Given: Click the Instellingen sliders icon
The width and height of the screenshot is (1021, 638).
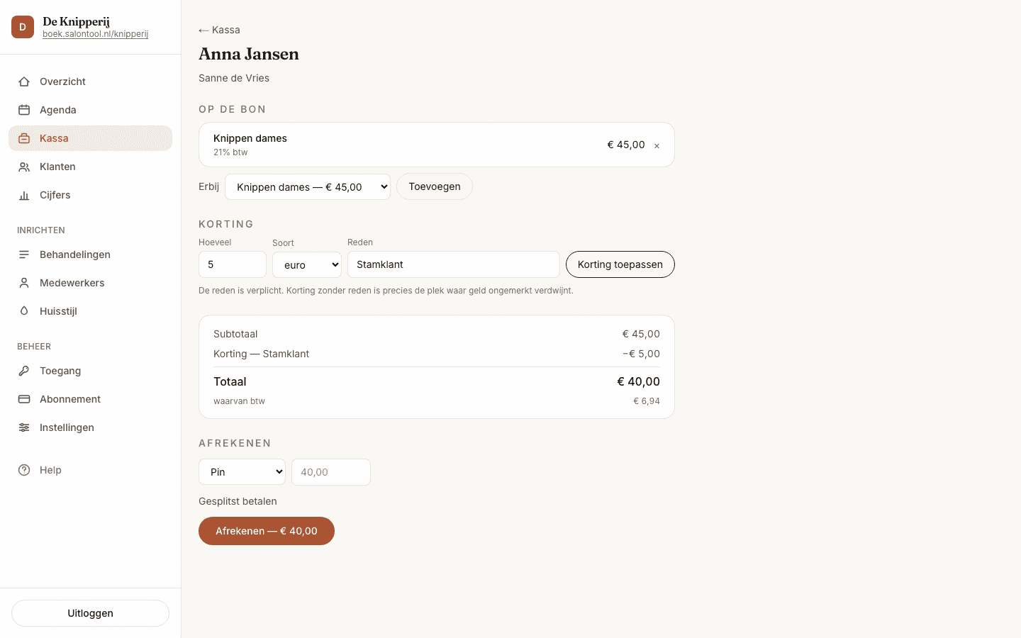Looking at the screenshot, I should coord(24,427).
